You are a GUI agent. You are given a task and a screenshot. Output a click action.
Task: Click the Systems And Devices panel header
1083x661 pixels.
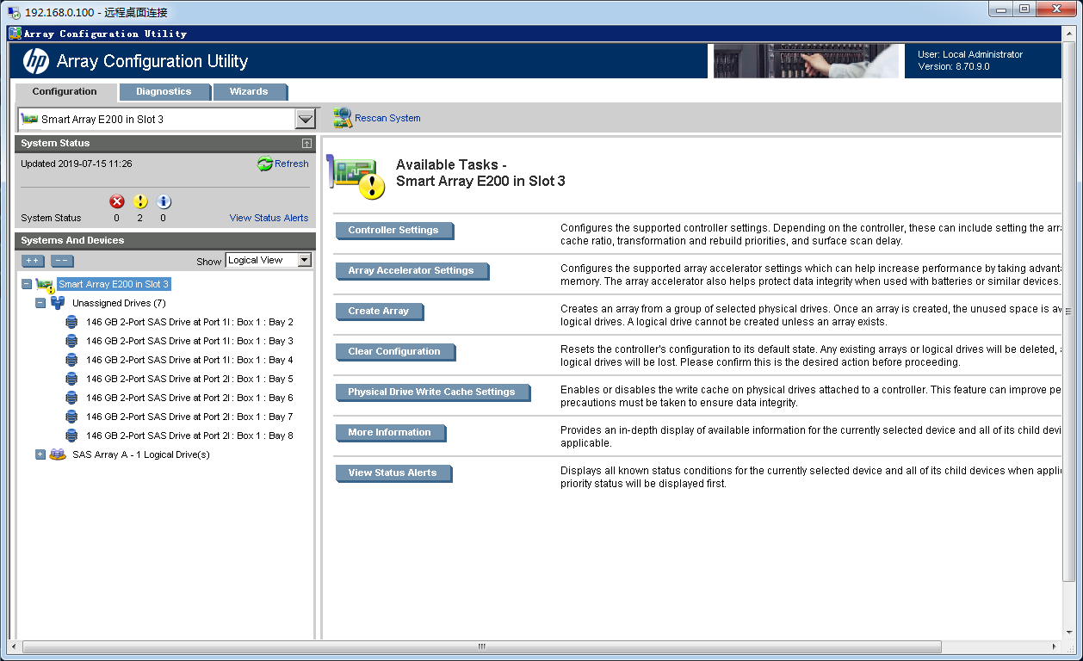tap(165, 240)
